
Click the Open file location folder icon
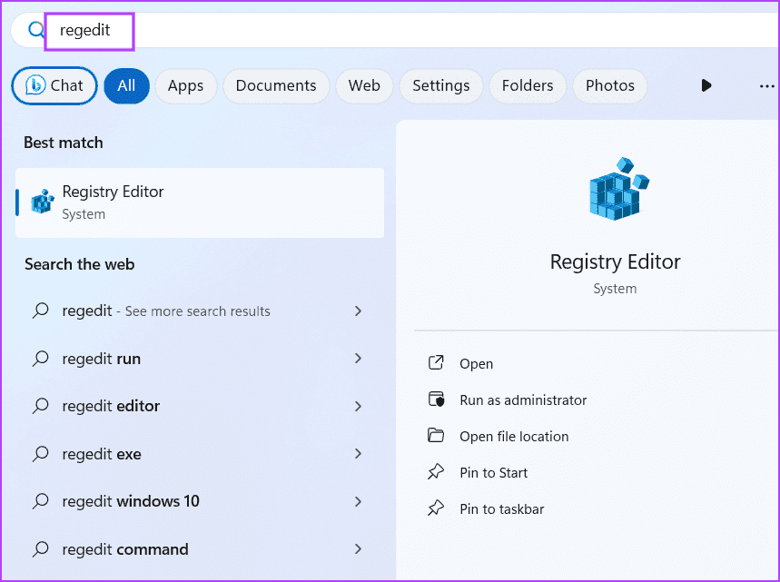436,435
